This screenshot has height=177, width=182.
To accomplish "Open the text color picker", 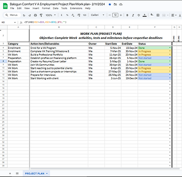I will click(144, 15).
